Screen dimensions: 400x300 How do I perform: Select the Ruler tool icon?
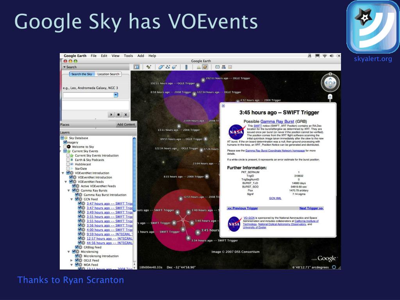[x=186, y=67]
